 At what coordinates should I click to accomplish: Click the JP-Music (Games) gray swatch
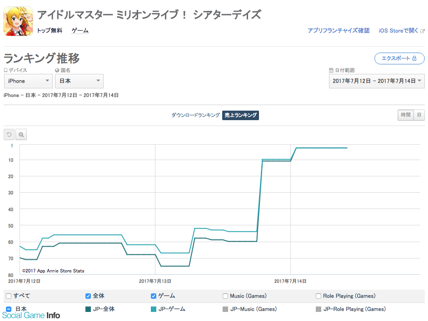[x=225, y=309]
